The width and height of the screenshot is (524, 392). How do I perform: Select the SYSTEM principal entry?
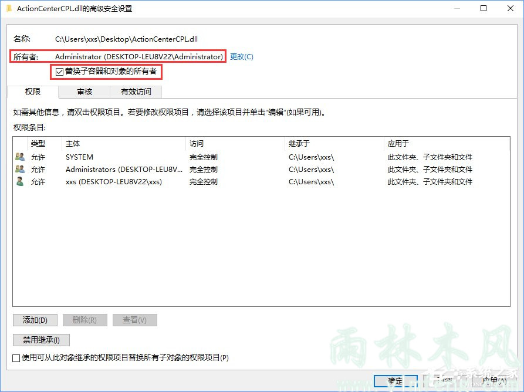pyautogui.click(x=80, y=157)
